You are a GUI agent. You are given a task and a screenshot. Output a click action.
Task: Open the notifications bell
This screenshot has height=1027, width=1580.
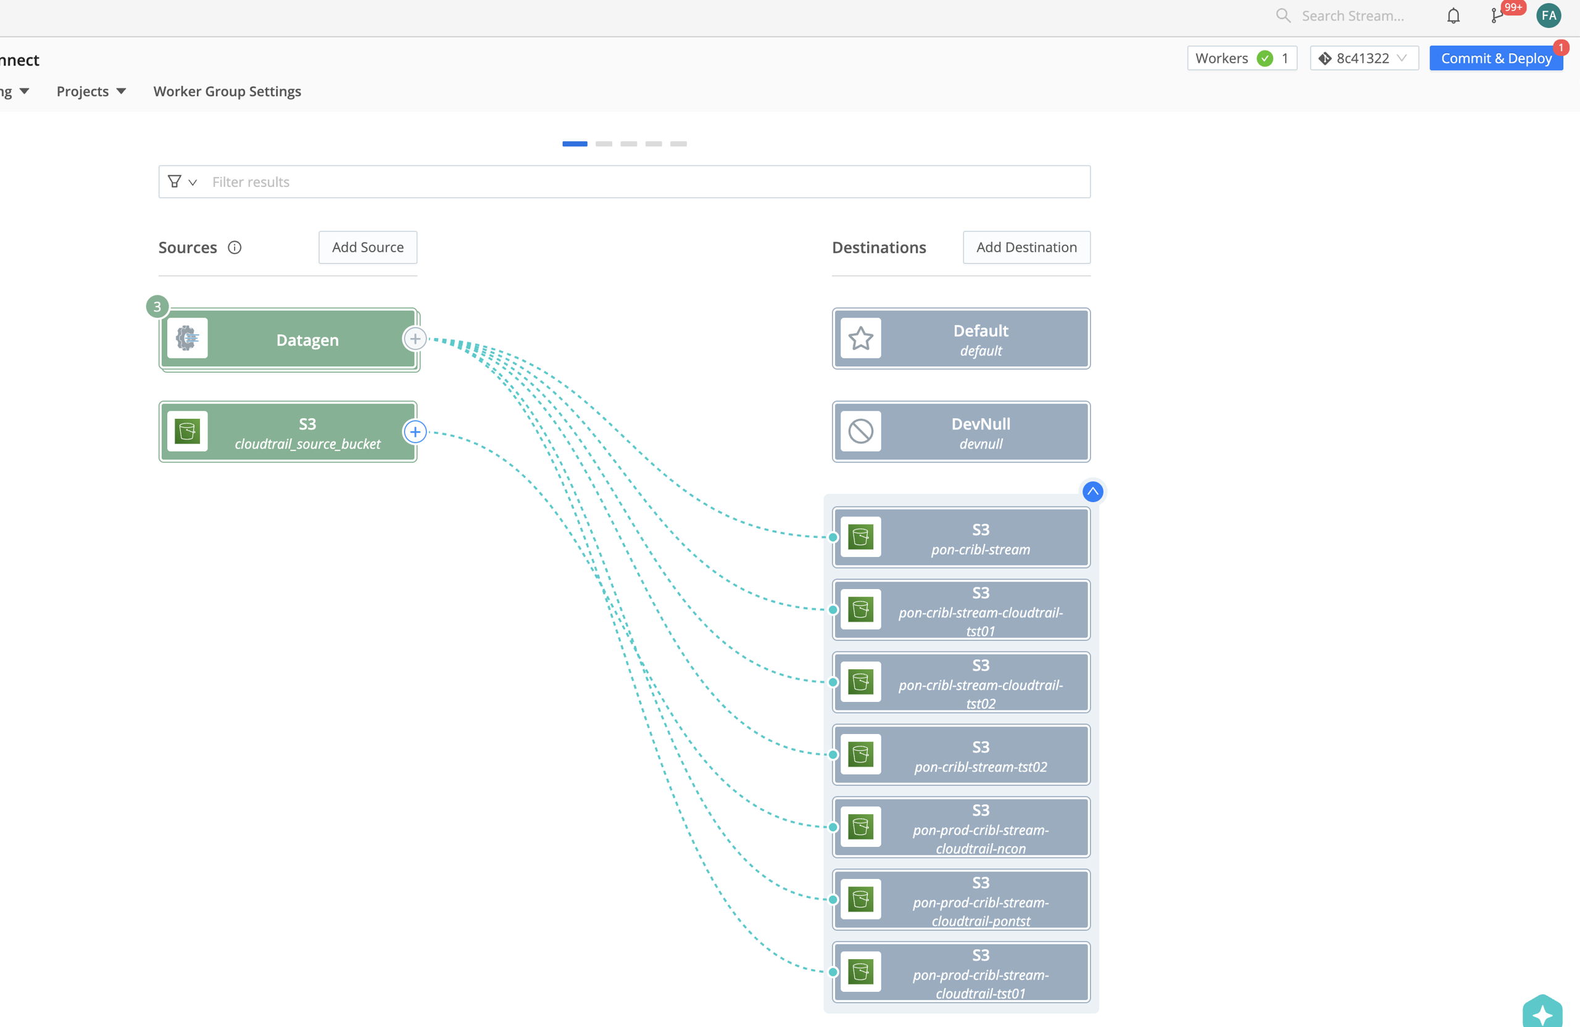tap(1453, 15)
